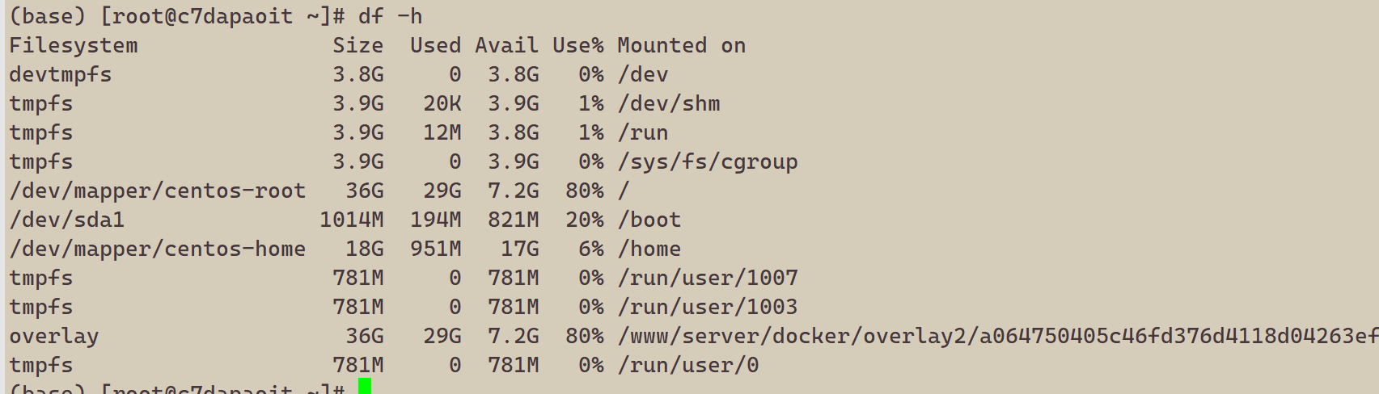Click the 'Filesystem' column header

[x=74, y=46]
